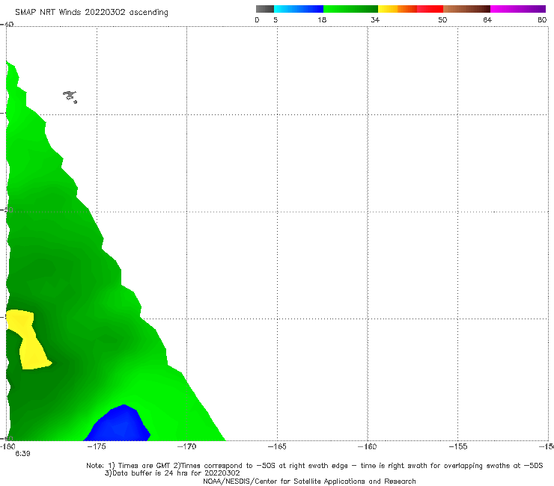
Task: Click the magenta-purple 64-80 color bar segment
Action: pyautogui.click(x=518, y=9)
